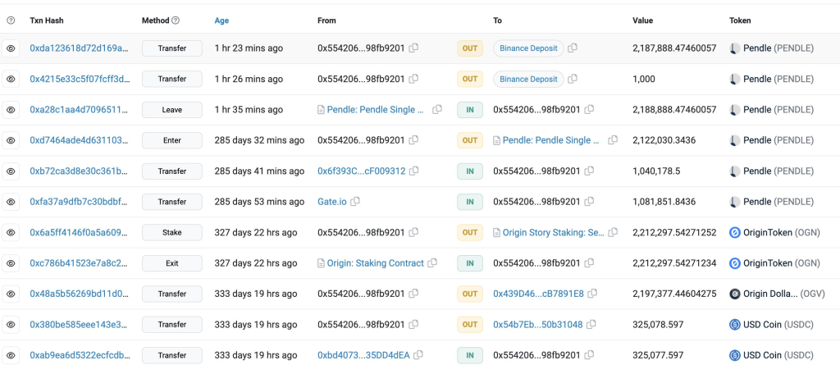Screen dimensions: 840x365
Task: Copy Binance Deposit address in 0x4215e33c5f07fcff3d row
Action: pos(572,79)
